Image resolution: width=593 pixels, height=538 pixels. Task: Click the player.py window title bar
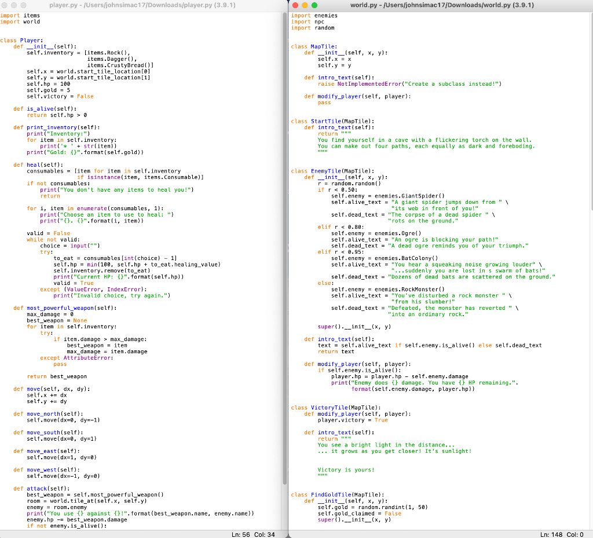coord(142,5)
